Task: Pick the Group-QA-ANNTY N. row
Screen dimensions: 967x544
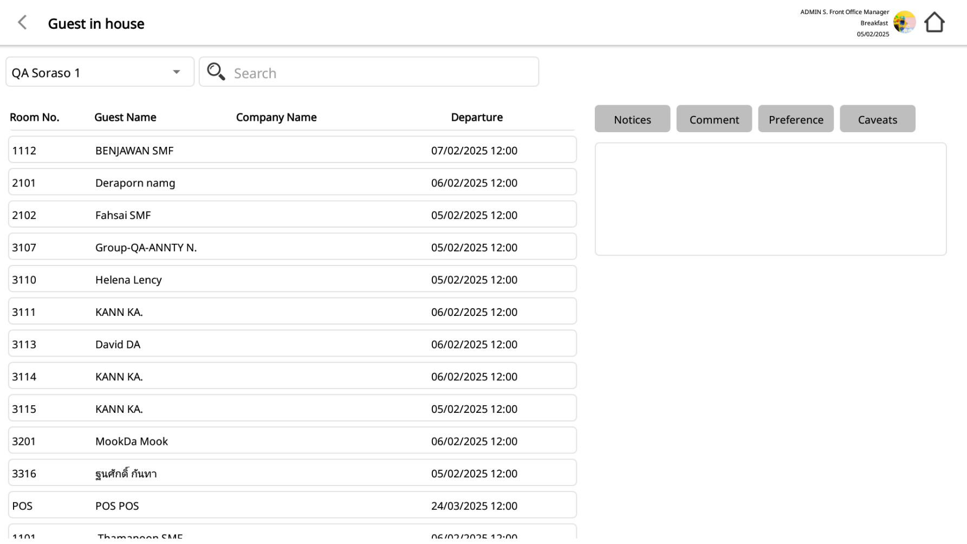Action: click(x=292, y=247)
